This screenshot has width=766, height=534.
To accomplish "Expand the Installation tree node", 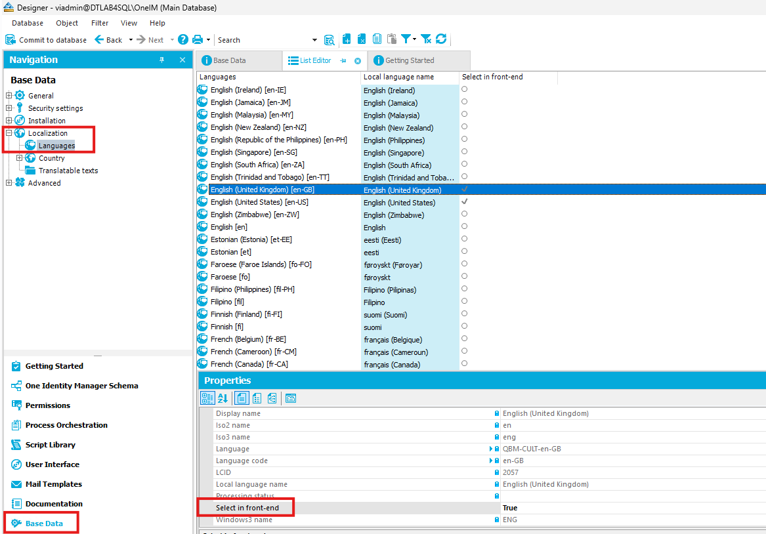I will click(x=9, y=120).
